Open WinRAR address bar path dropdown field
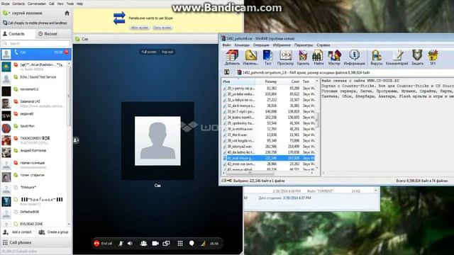This screenshot has width=454, height=255. pyautogui.click(x=345, y=72)
